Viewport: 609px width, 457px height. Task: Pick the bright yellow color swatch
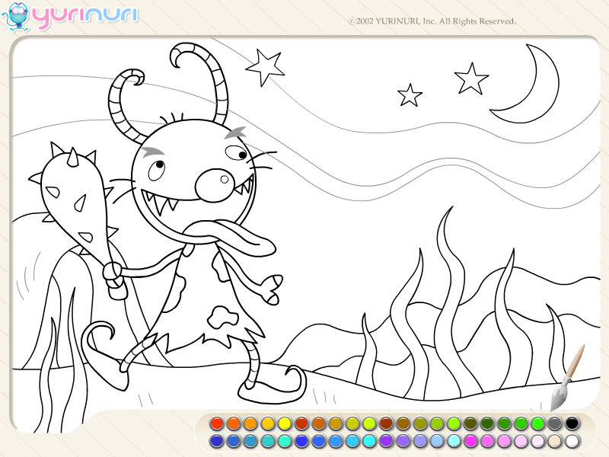pyautogui.click(x=284, y=423)
